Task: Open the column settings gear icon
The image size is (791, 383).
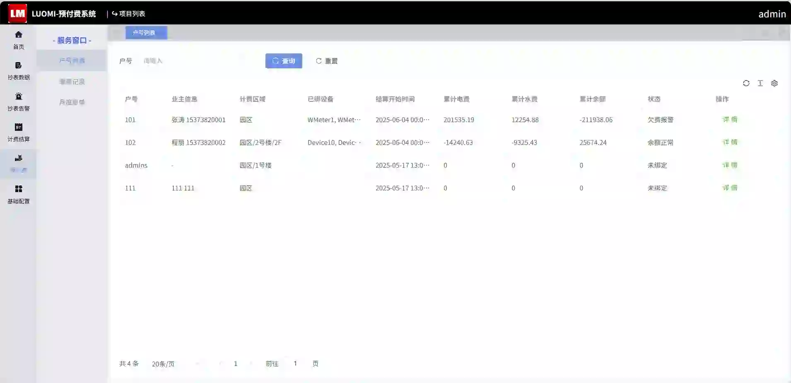Action: (774, 83)
